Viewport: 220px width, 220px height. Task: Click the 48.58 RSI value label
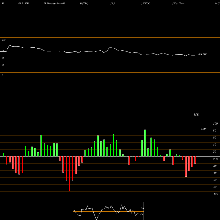pyautogui.click(x=202, y=55)
